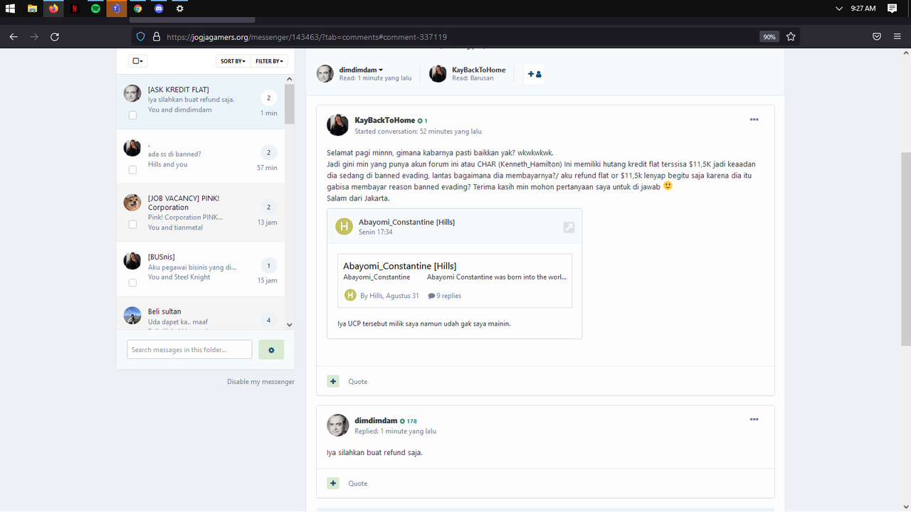Image resolution: width=911 pixels, height=512 pixels.
Task: Open Chrome from the taskbar
Action: (137, 9)
